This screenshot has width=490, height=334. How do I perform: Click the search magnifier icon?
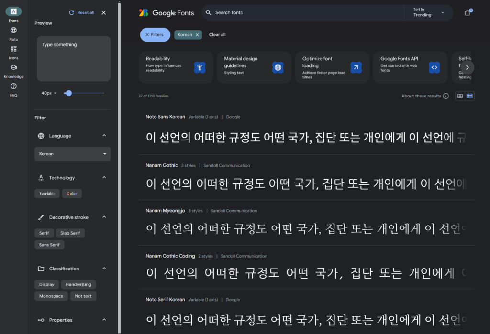click(209, 12)
